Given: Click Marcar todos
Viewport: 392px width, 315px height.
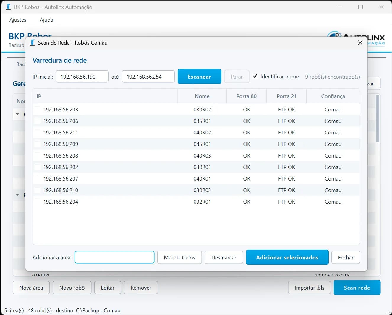Looking at the screenshot, I should [x=179, y=257].
